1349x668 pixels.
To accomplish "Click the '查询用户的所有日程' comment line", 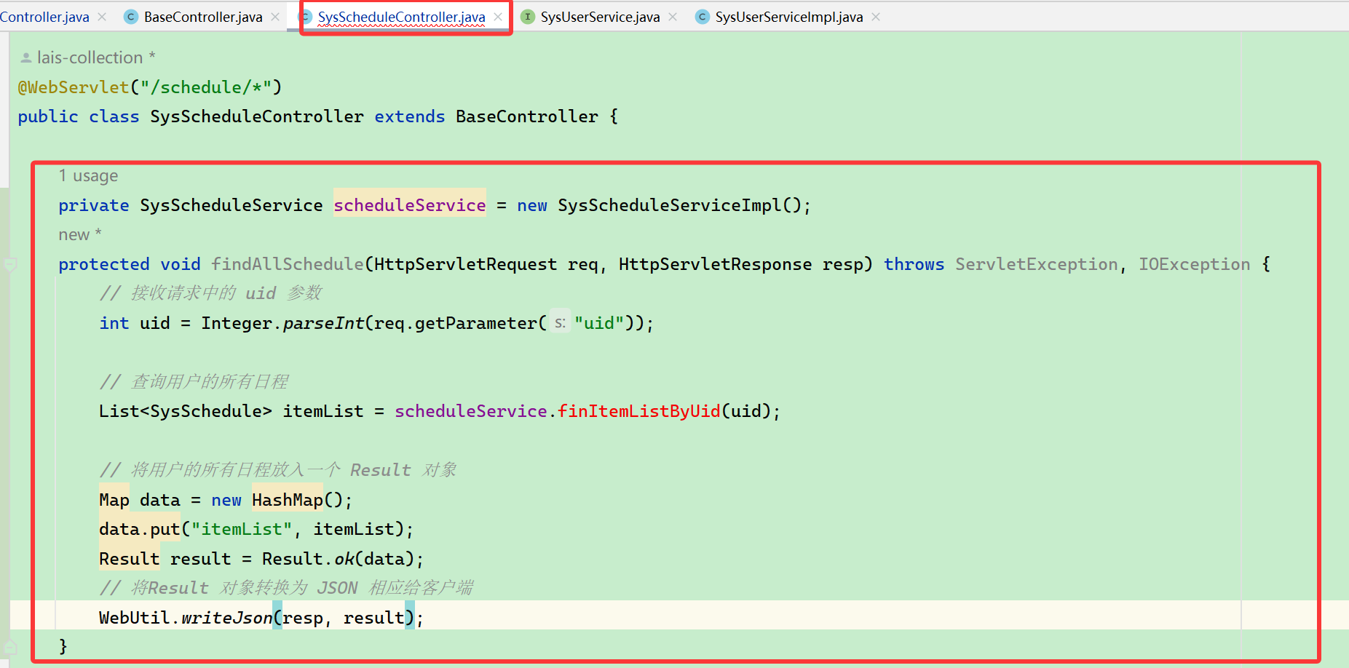I will click(194, 382).
